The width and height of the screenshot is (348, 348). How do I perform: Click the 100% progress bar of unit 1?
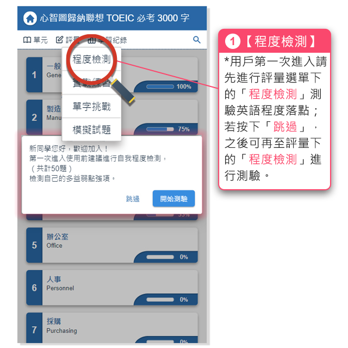click(x=160, y=86)
